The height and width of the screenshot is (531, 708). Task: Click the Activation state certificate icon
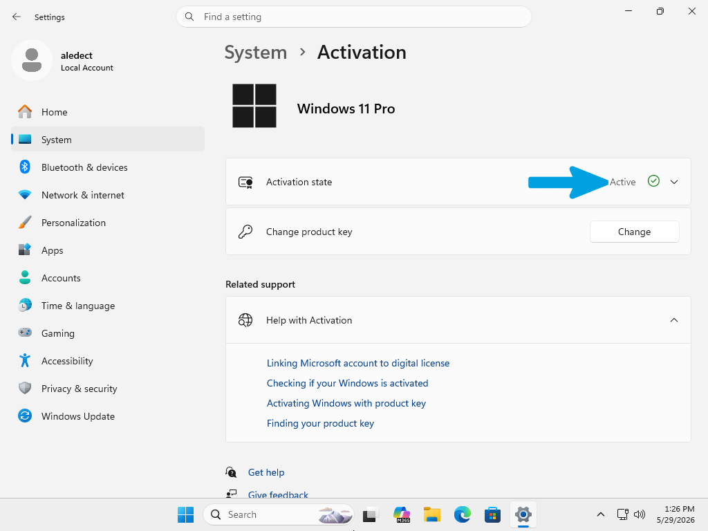click(x=245, y=182)
